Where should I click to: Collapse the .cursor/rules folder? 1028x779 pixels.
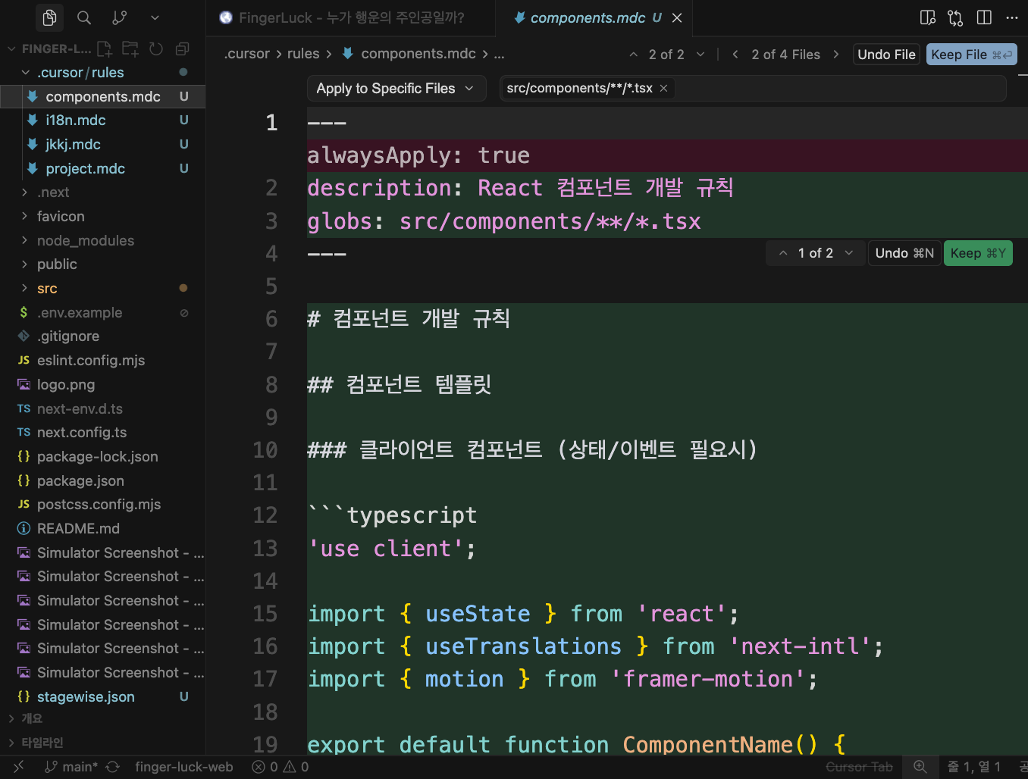click(x=26, y=73)
